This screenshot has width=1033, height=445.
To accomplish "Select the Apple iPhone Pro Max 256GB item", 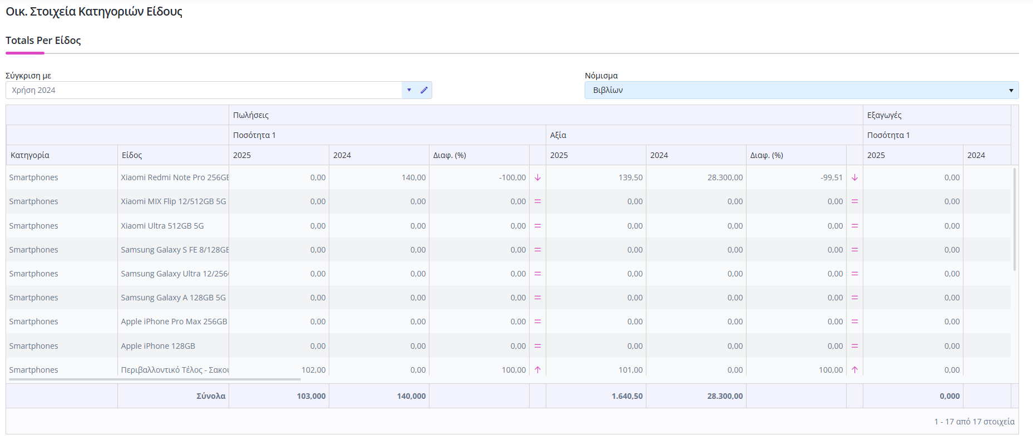I will point(174,322).
